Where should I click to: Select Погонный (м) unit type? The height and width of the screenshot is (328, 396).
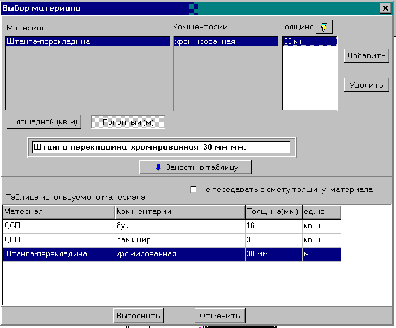128,122
